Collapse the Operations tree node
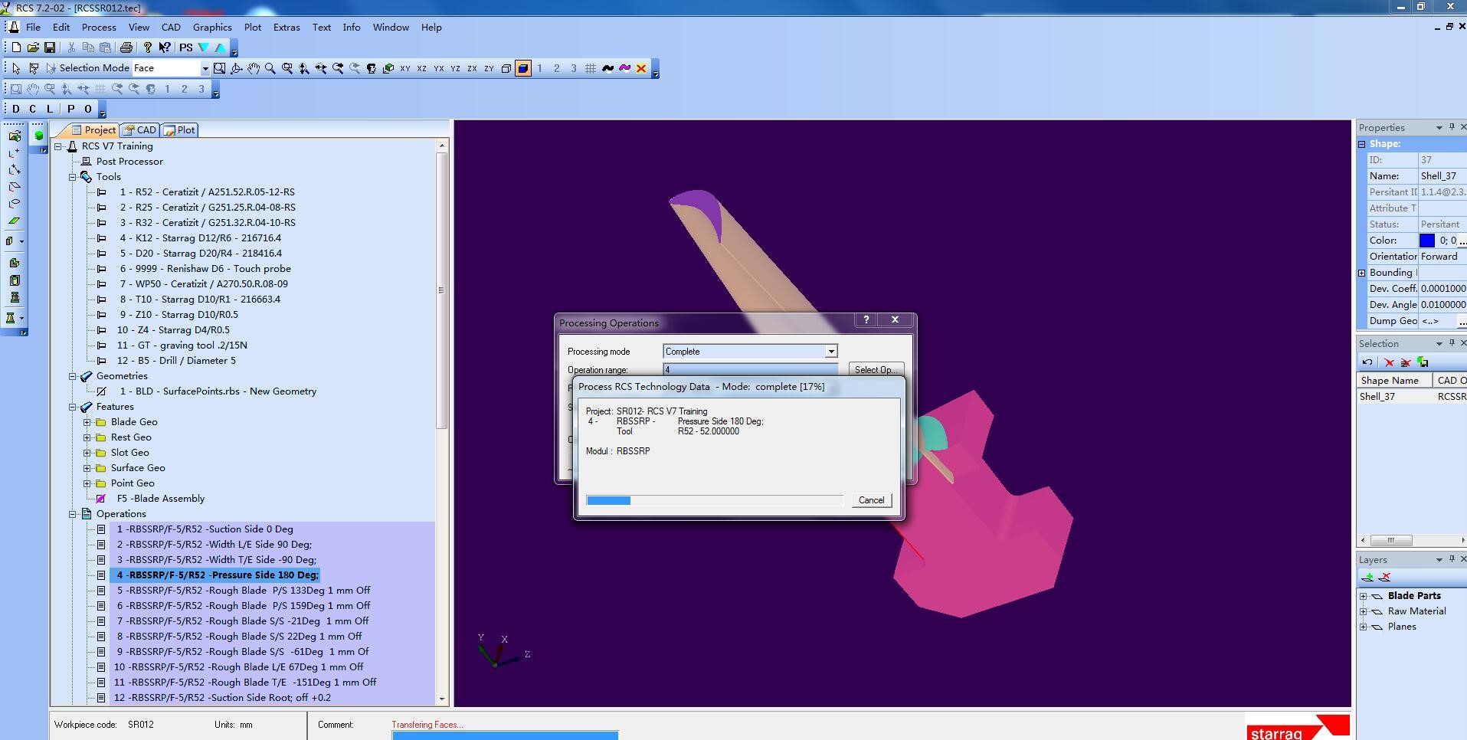This screenshot has width=1467, height=740. tap(73, 514)
